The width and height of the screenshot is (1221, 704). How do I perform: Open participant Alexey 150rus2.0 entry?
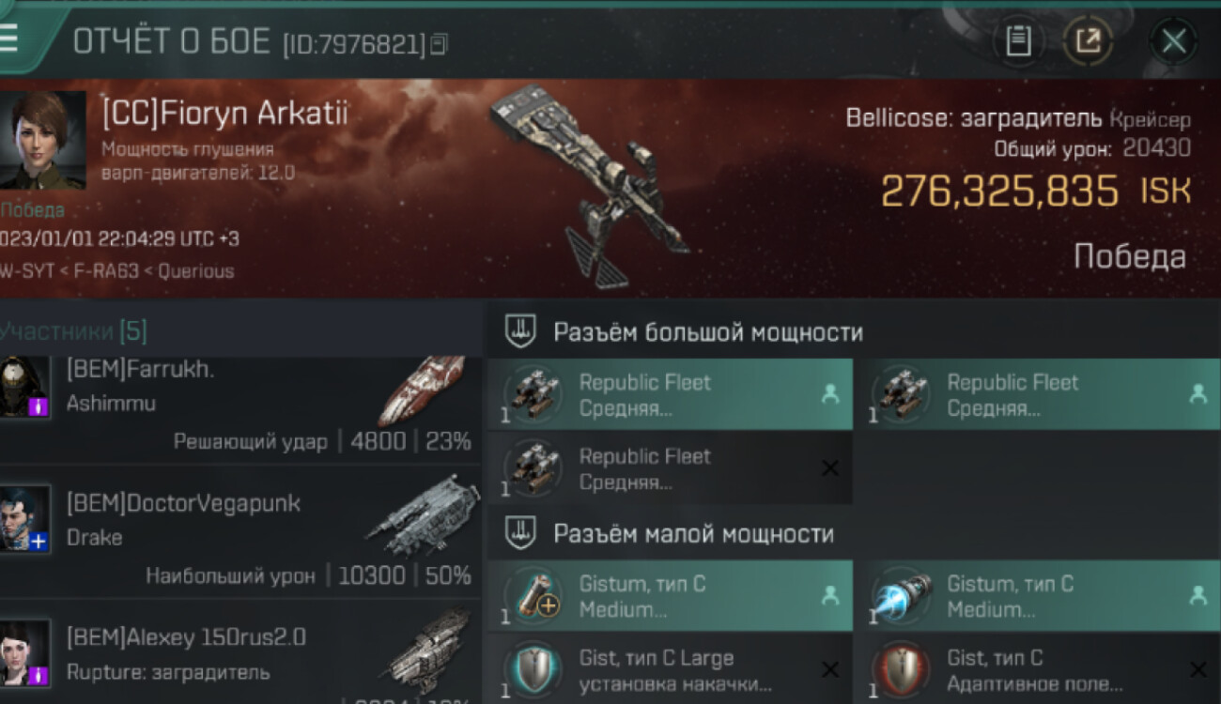tap(240, 653)
